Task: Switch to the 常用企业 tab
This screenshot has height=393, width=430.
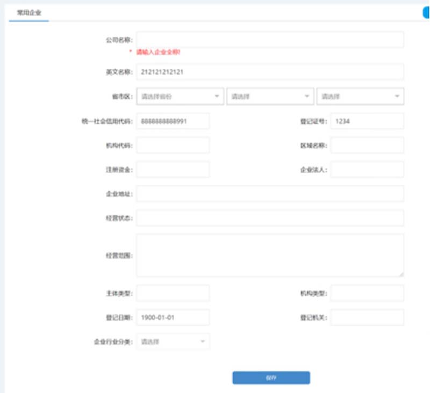Action: pyautogui.click(x=29, y=12)
